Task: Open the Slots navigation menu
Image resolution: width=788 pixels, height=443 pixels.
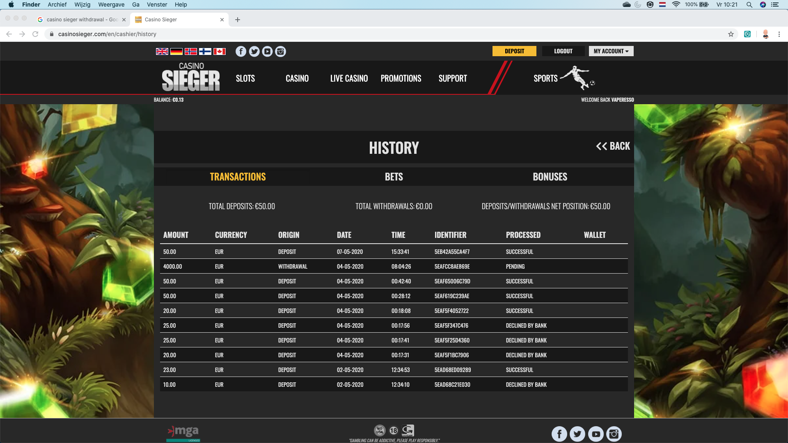Action: (245, 78)
